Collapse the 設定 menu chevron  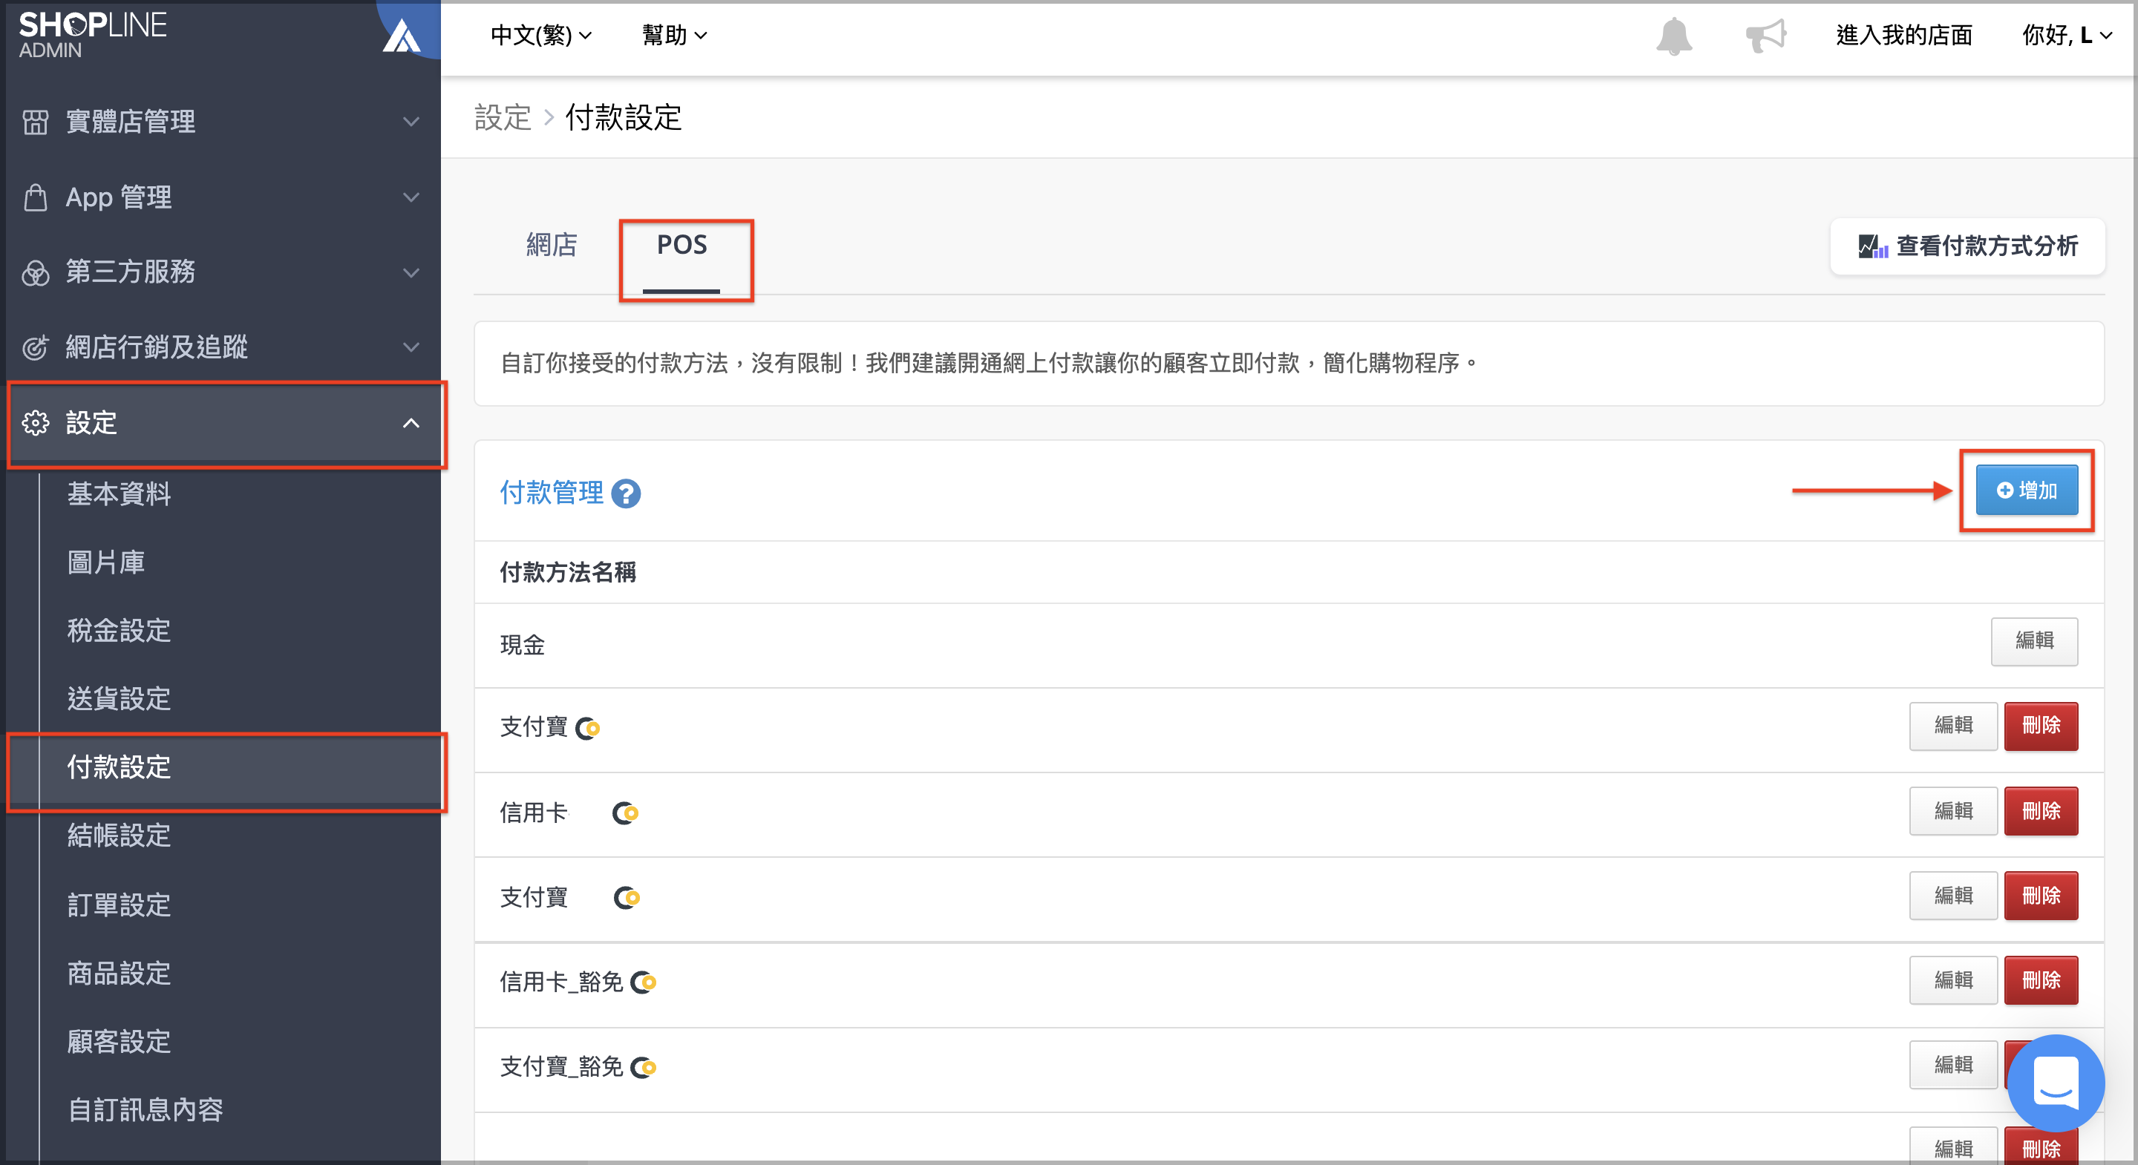click(x=411, y=423)
